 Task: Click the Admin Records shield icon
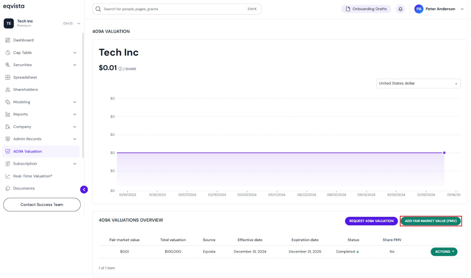(x=8, y=139)
